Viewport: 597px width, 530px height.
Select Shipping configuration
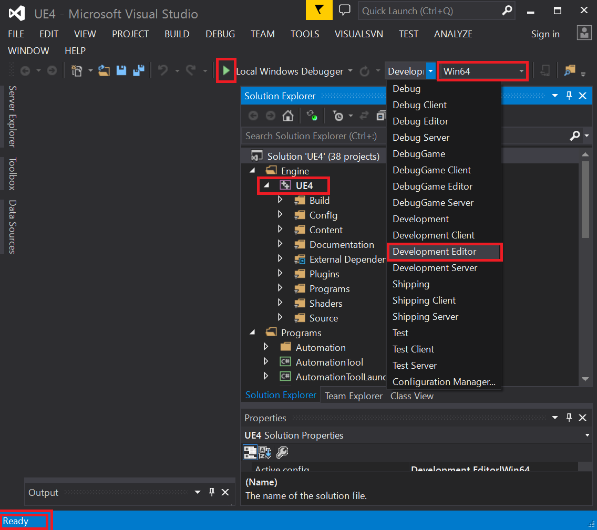[444, 284]
